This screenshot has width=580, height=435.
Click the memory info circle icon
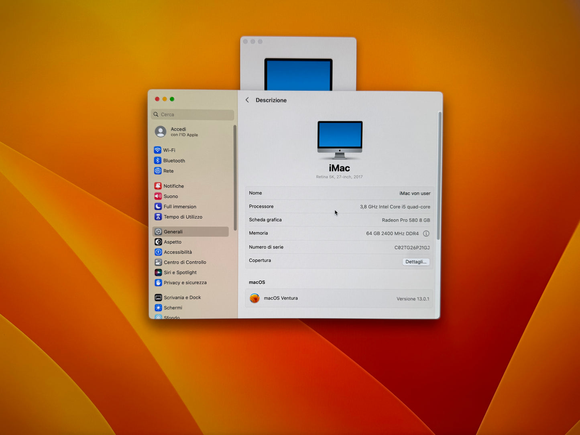(x=426, y=234)
